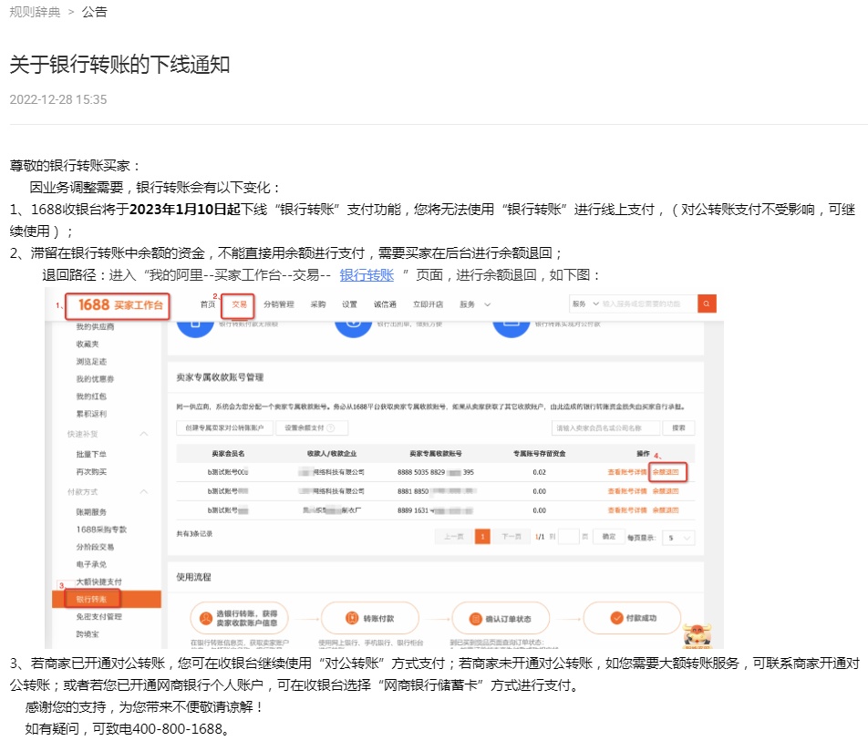
Task: Open 免密支付管理 in the sidebar
Action: [x=99, y=616]
